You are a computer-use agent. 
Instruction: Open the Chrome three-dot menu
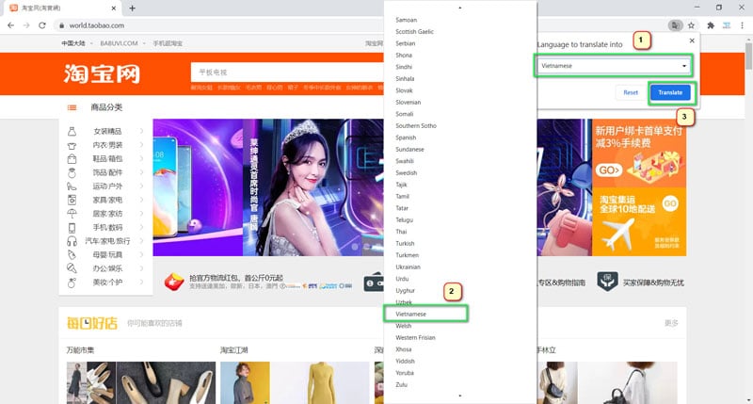pos(742,25)
